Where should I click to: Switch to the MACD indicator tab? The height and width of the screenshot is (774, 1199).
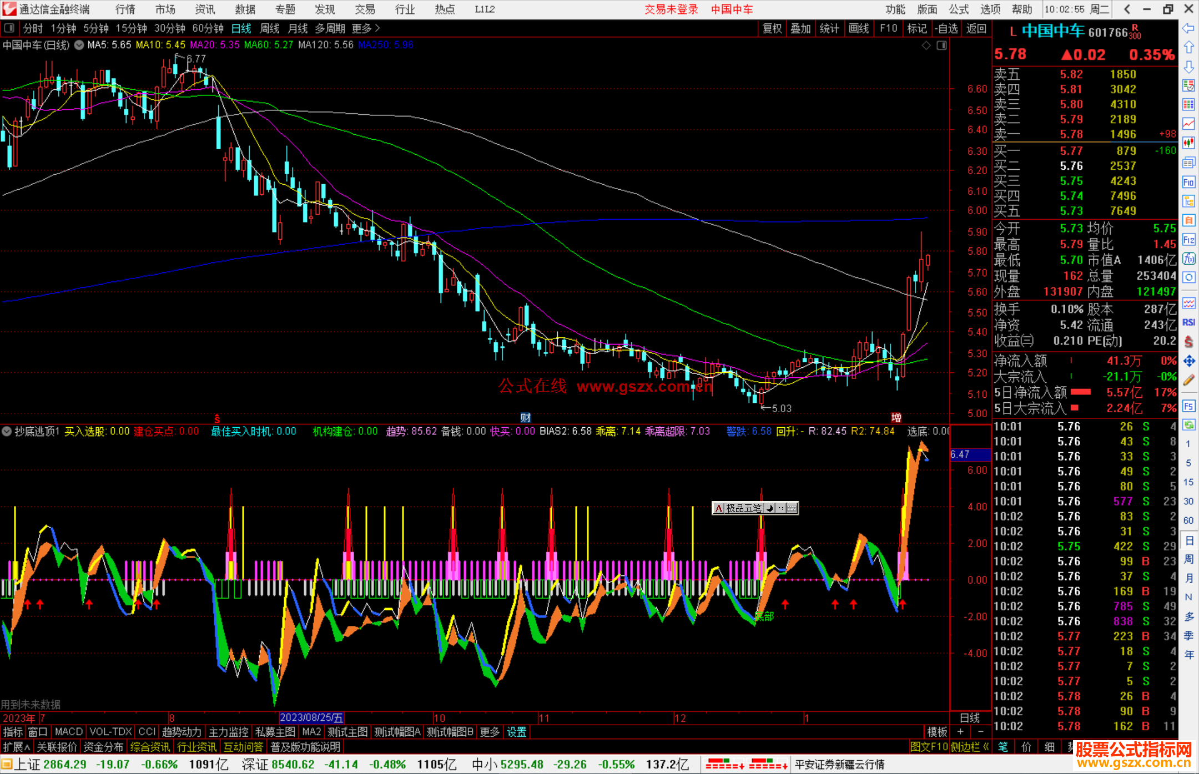point(68,732)
